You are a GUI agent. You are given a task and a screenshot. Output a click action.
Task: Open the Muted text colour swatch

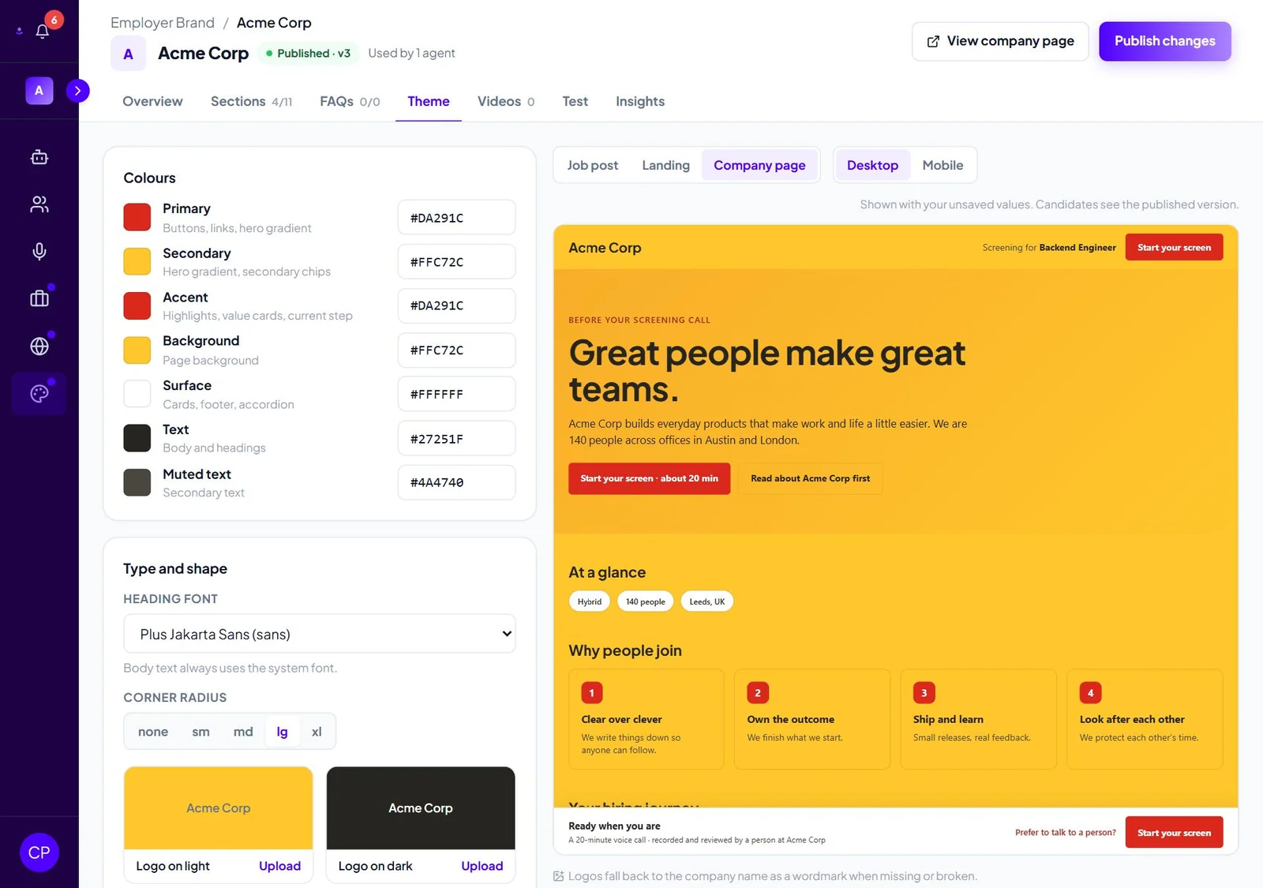(137, 482)
